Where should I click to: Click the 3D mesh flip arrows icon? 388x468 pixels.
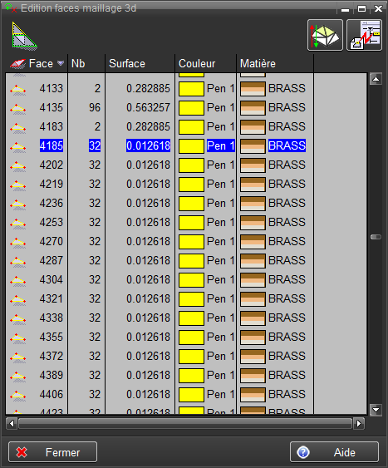click(x=325, y=35)
